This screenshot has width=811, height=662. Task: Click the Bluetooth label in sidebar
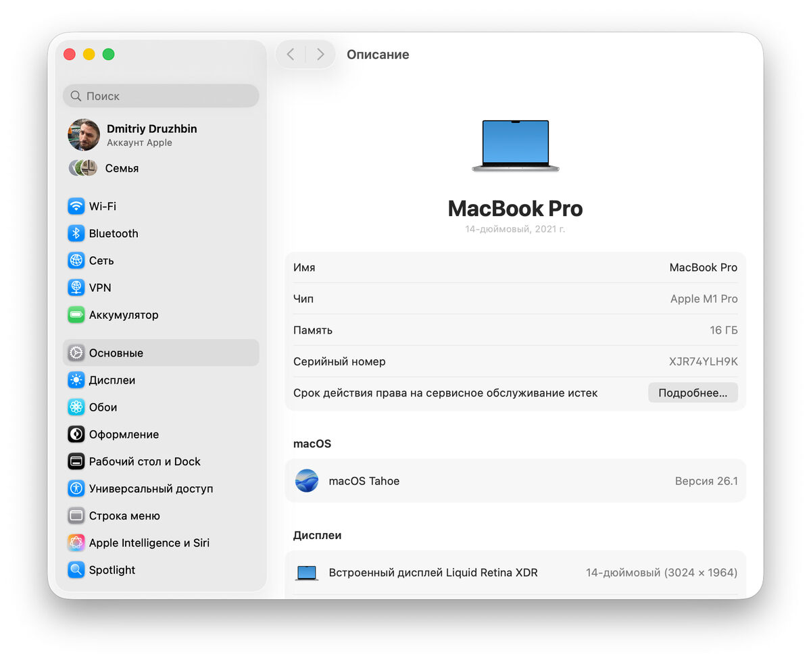click(x=114, y=233)
